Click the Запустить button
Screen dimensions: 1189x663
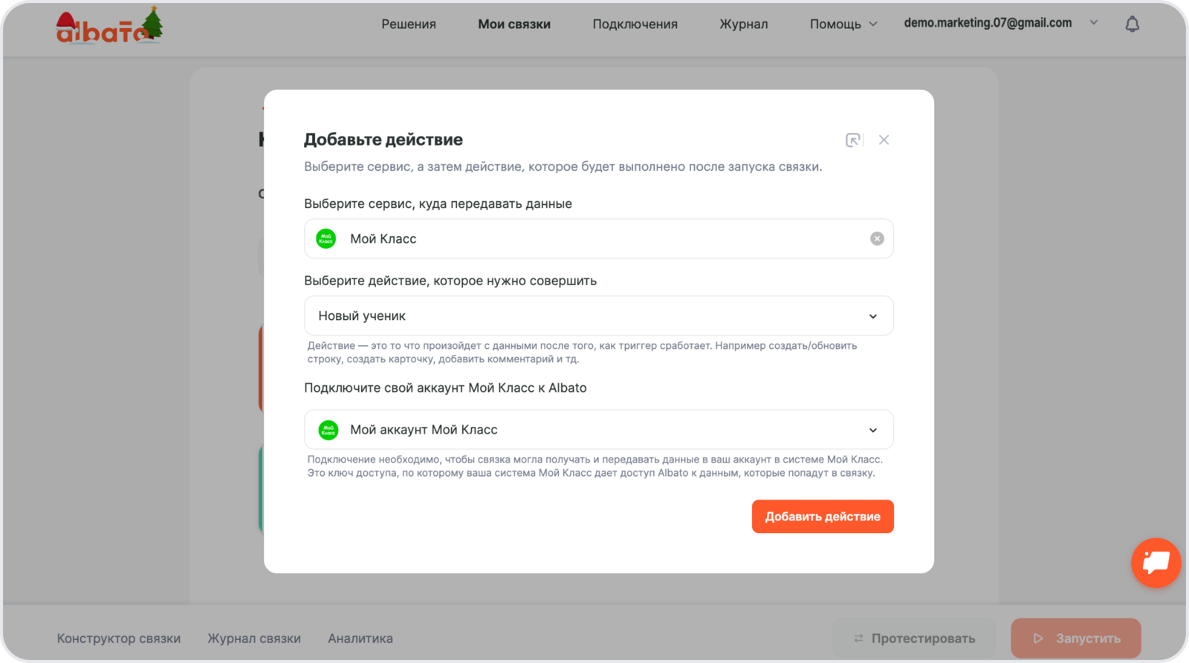(1075, 638)
